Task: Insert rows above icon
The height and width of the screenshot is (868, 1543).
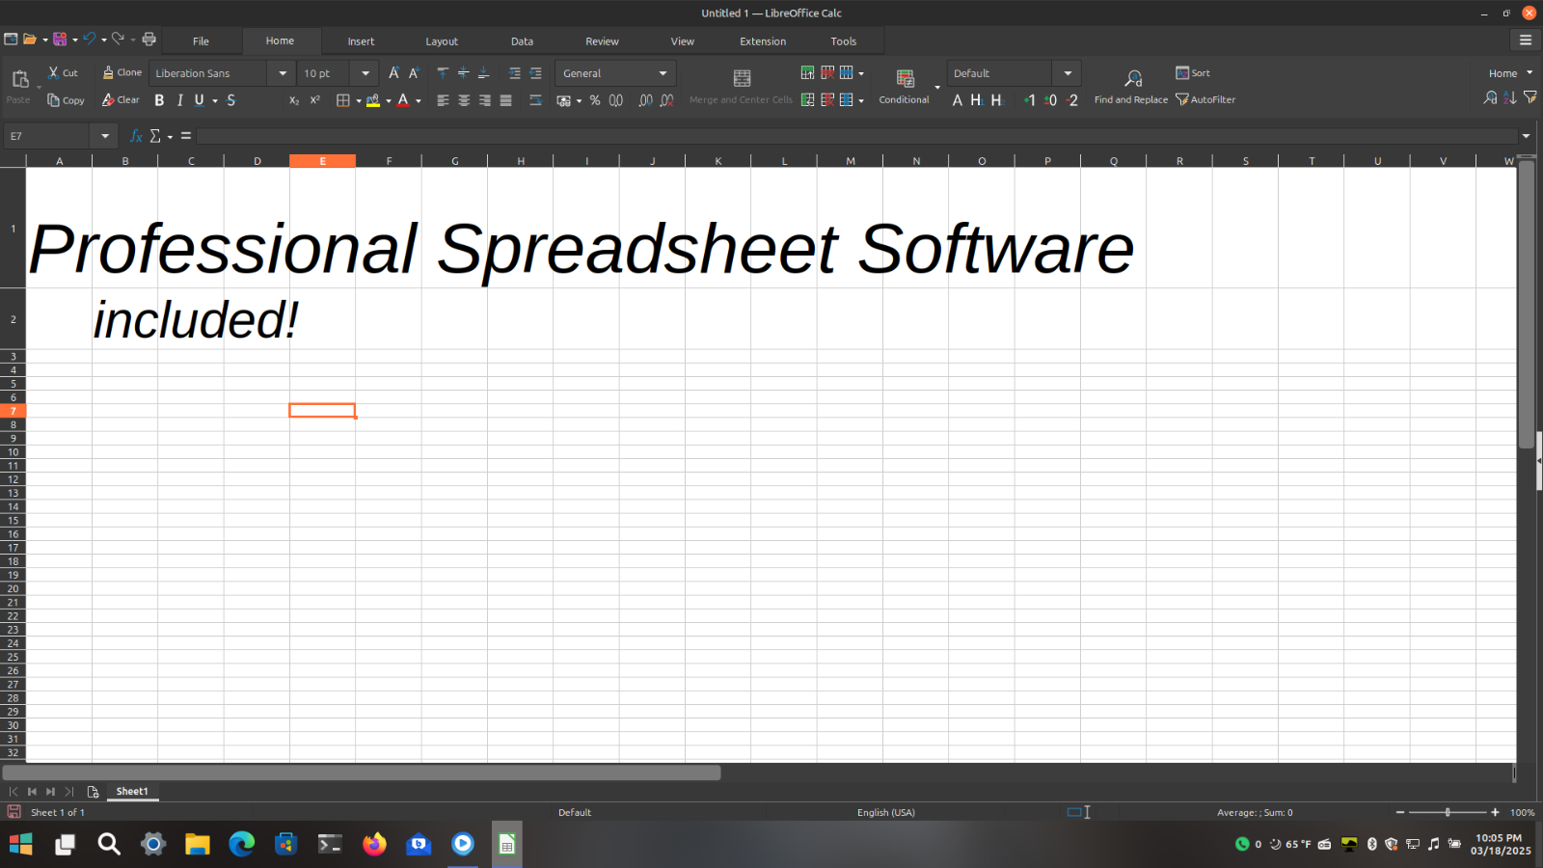Action: coord(808,73)
